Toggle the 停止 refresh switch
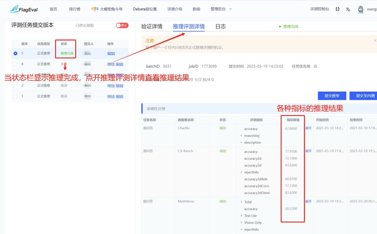Image resolution: width=377 pixels, height=234 pixels. (122, 25)
